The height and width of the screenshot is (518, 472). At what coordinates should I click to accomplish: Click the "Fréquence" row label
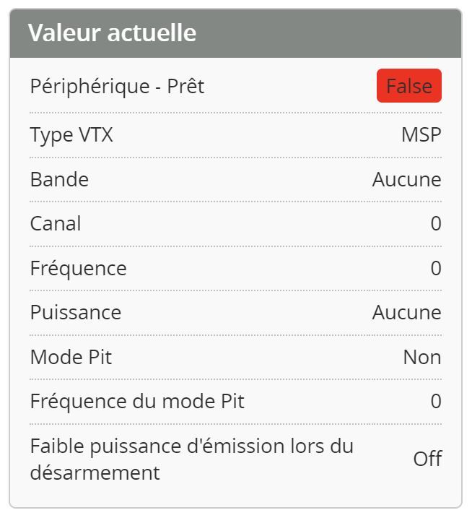click(78, 269)
